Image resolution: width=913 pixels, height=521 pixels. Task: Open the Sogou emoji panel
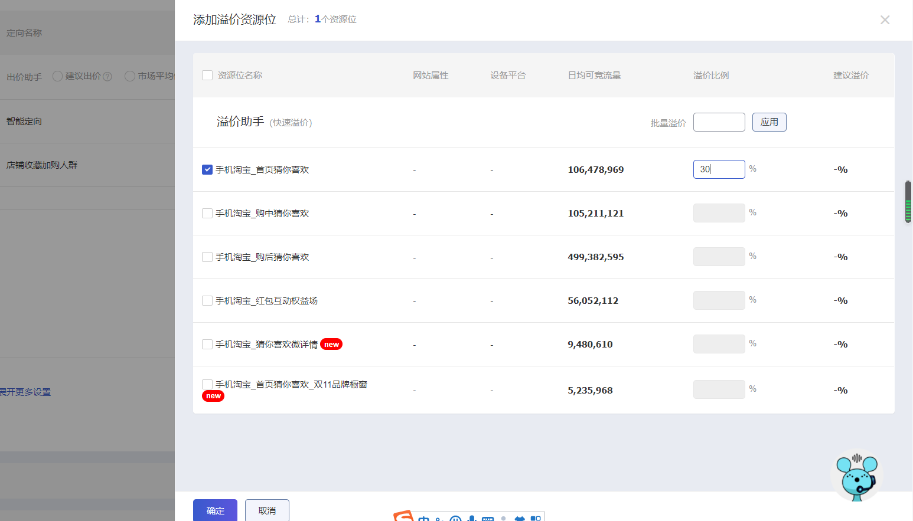tap(455, 519)
